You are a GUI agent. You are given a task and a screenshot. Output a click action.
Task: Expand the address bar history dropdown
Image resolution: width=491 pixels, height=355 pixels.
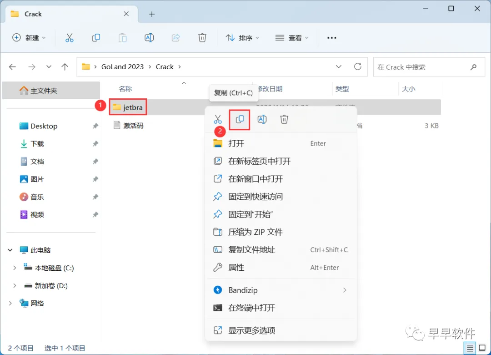point(339,66)
